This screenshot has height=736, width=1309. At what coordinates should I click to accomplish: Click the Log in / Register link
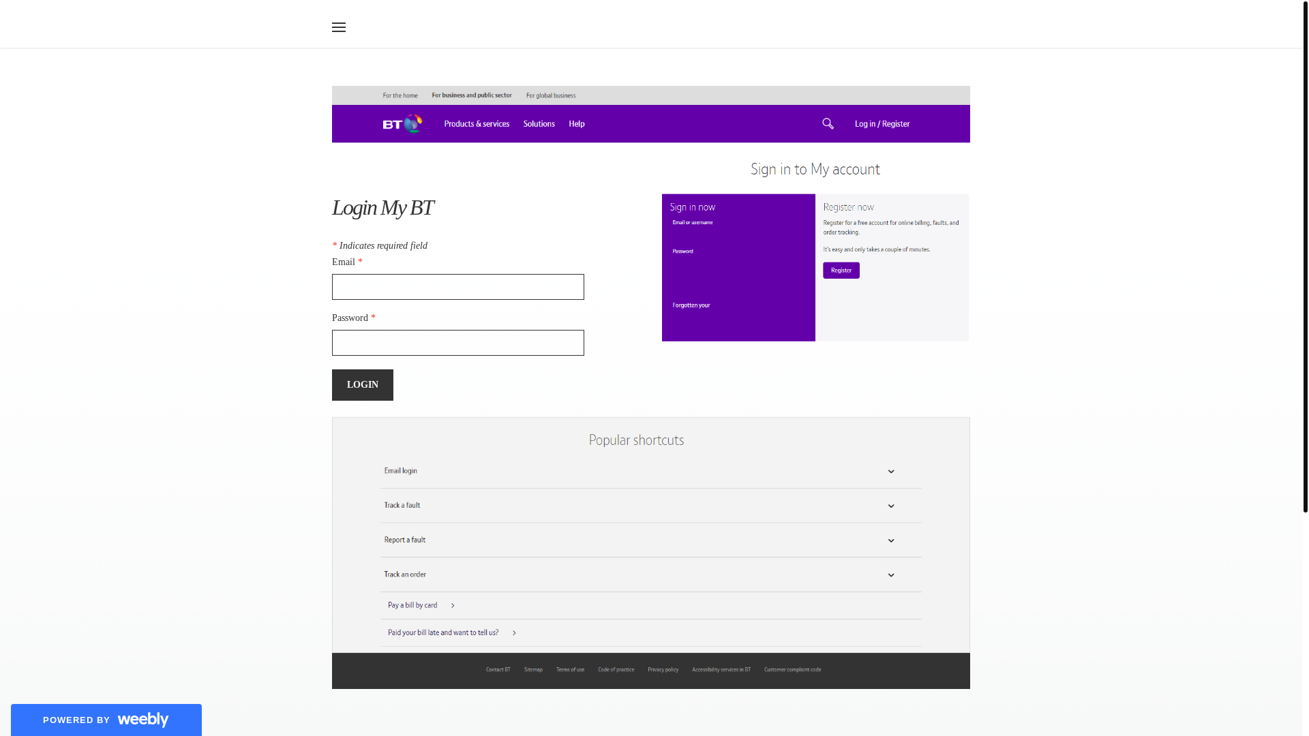pos(882,124)
